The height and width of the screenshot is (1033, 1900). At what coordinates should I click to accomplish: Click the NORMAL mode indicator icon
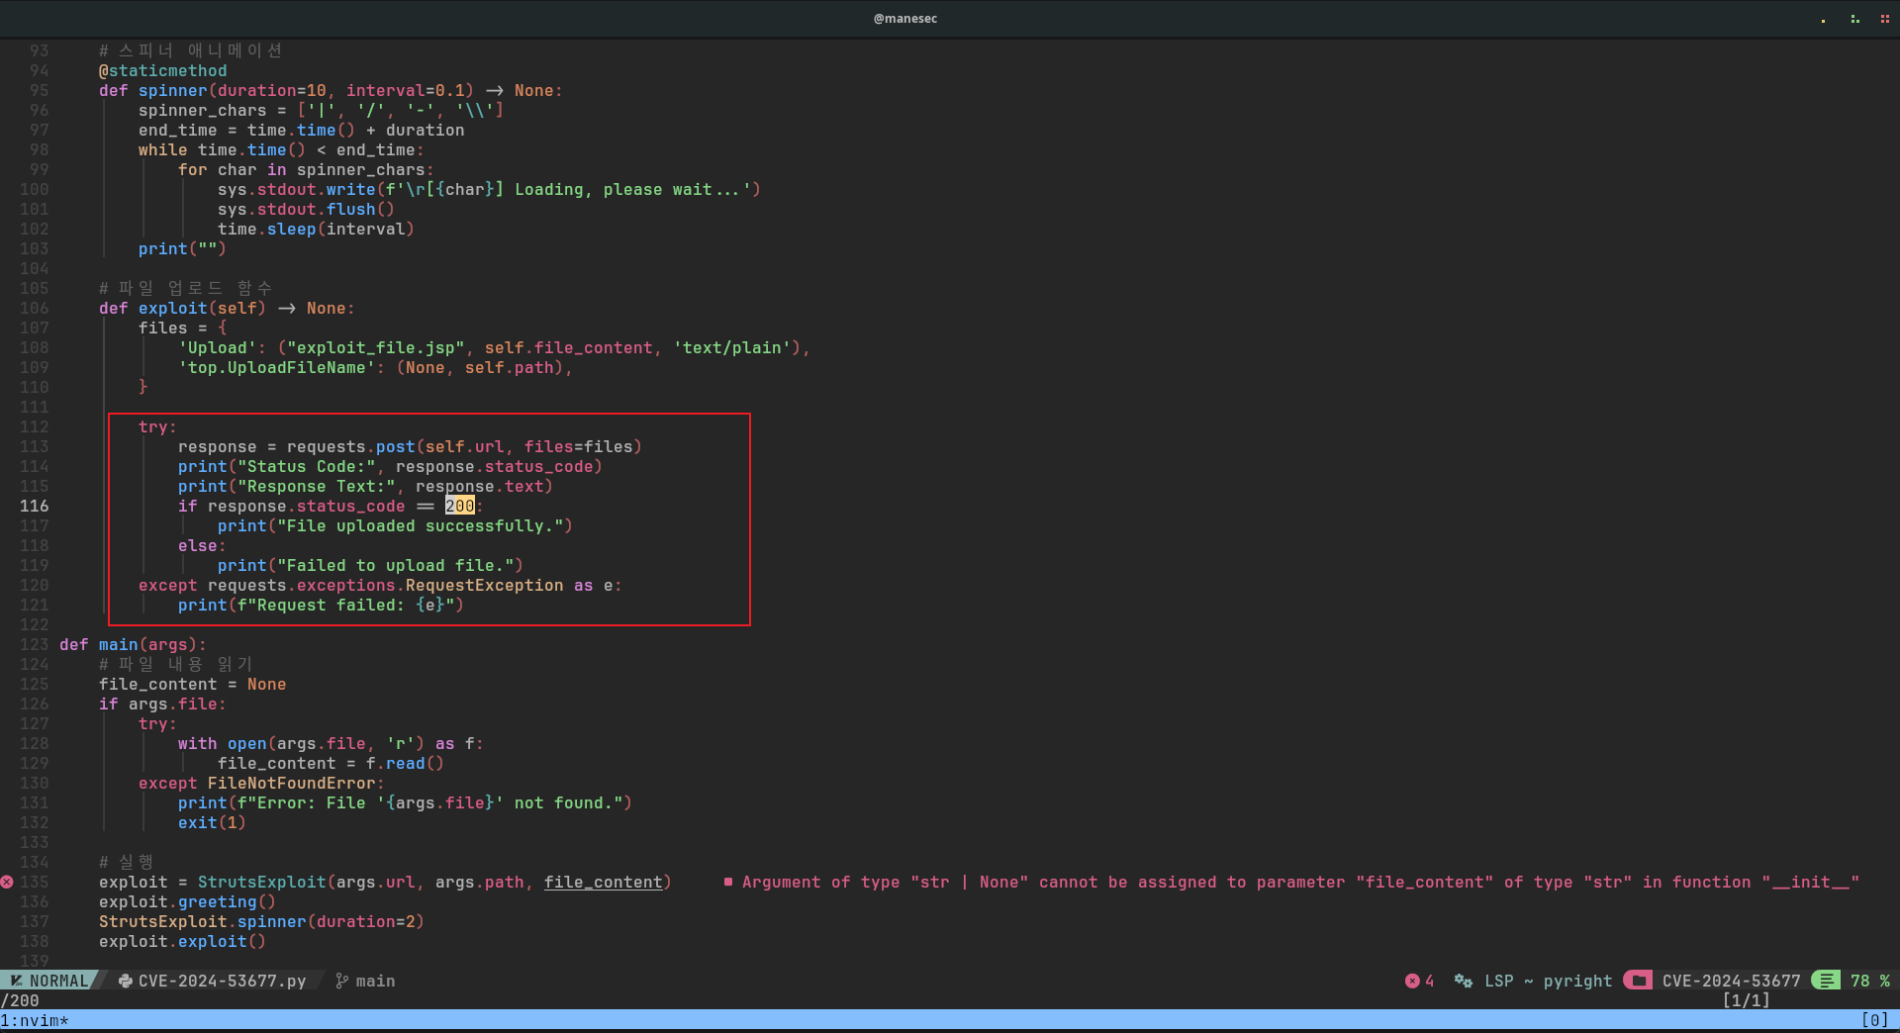[16, 981]
